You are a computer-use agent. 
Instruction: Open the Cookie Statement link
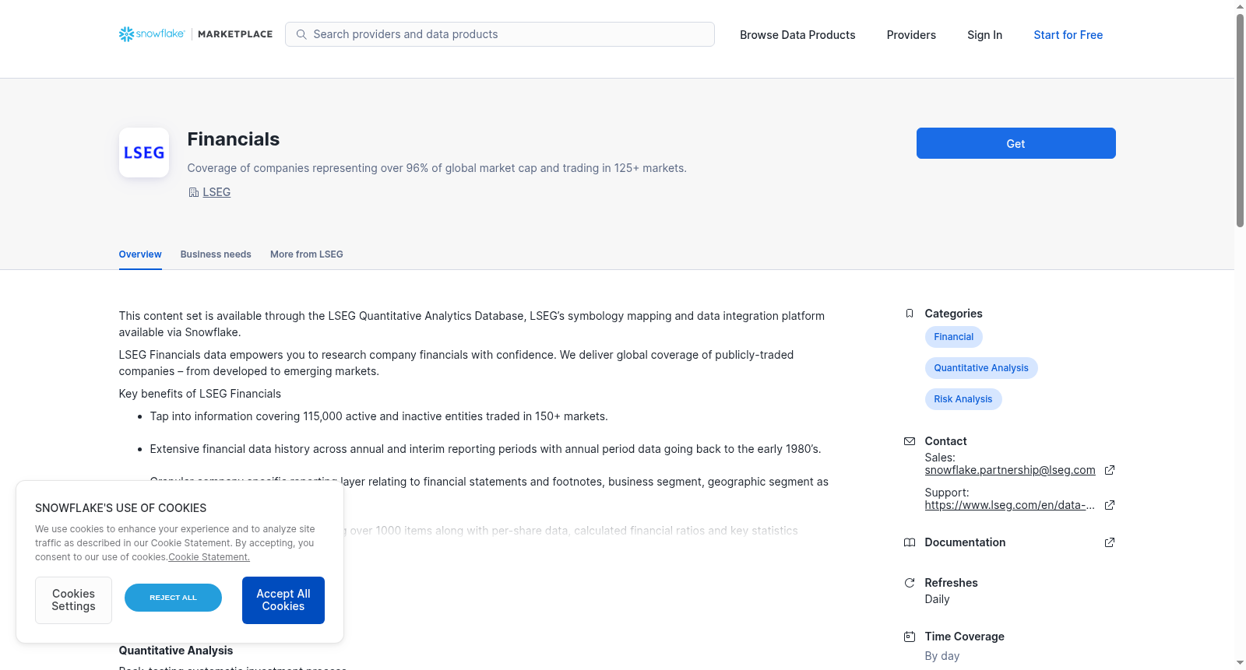[209, 557]
